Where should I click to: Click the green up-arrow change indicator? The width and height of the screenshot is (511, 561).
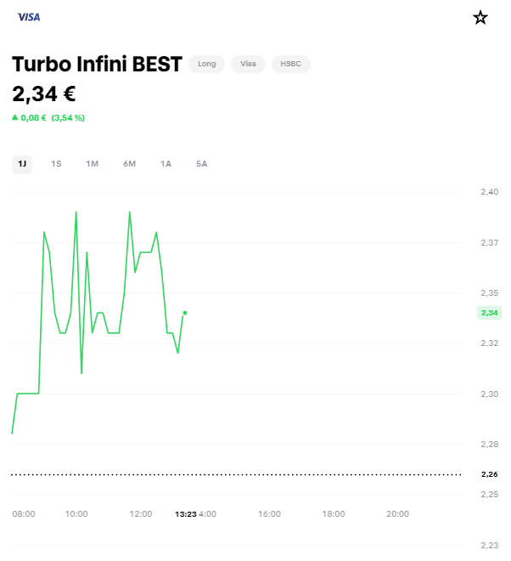[x=14, y=117]
